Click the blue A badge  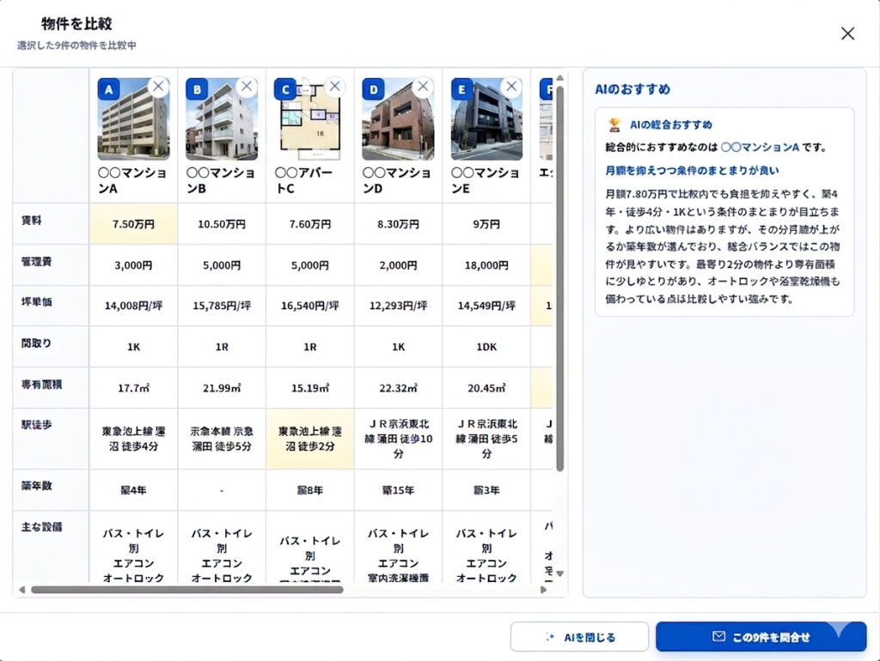[109, 89]
